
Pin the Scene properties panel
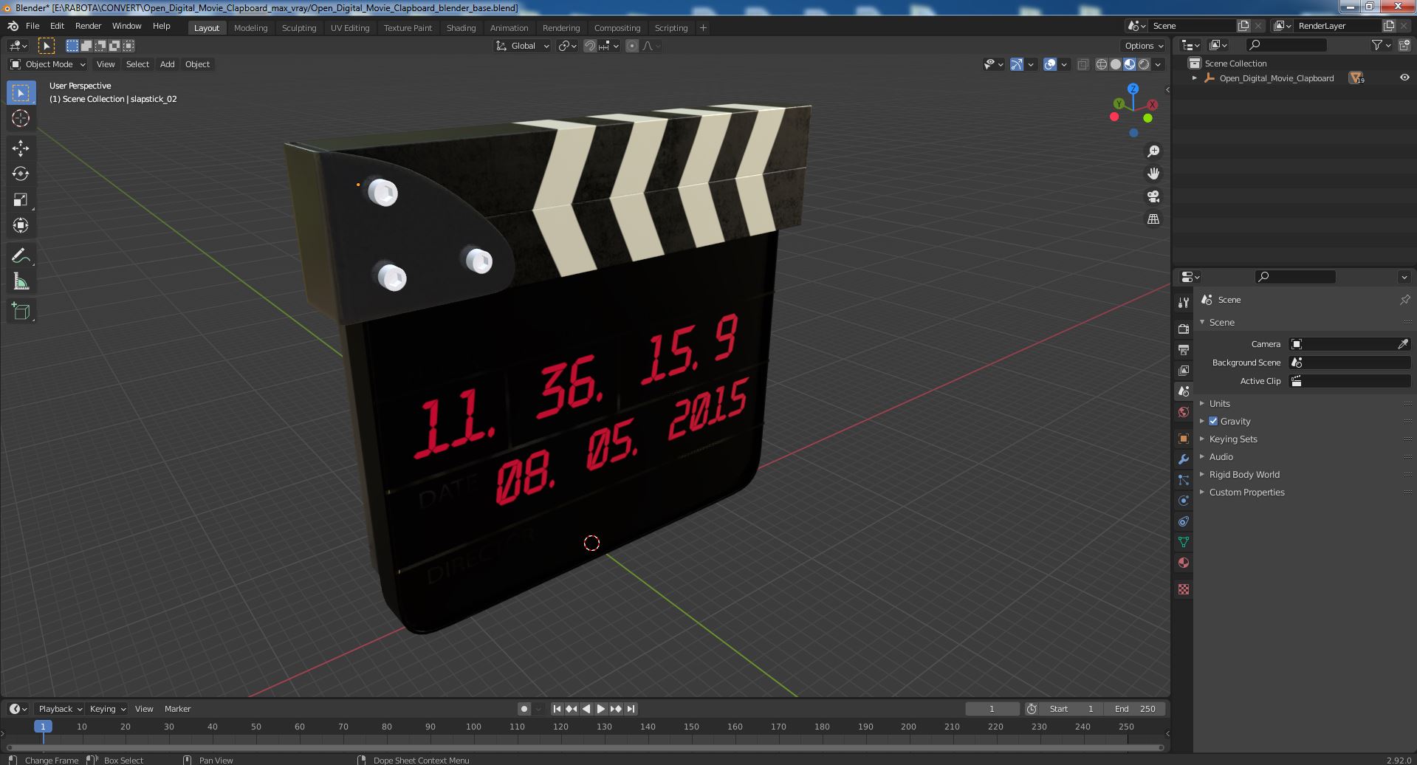[x=1404, y=300]
